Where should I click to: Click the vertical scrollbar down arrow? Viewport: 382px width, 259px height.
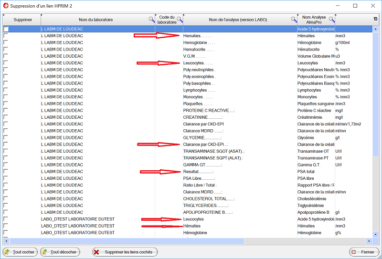point(376,235)
